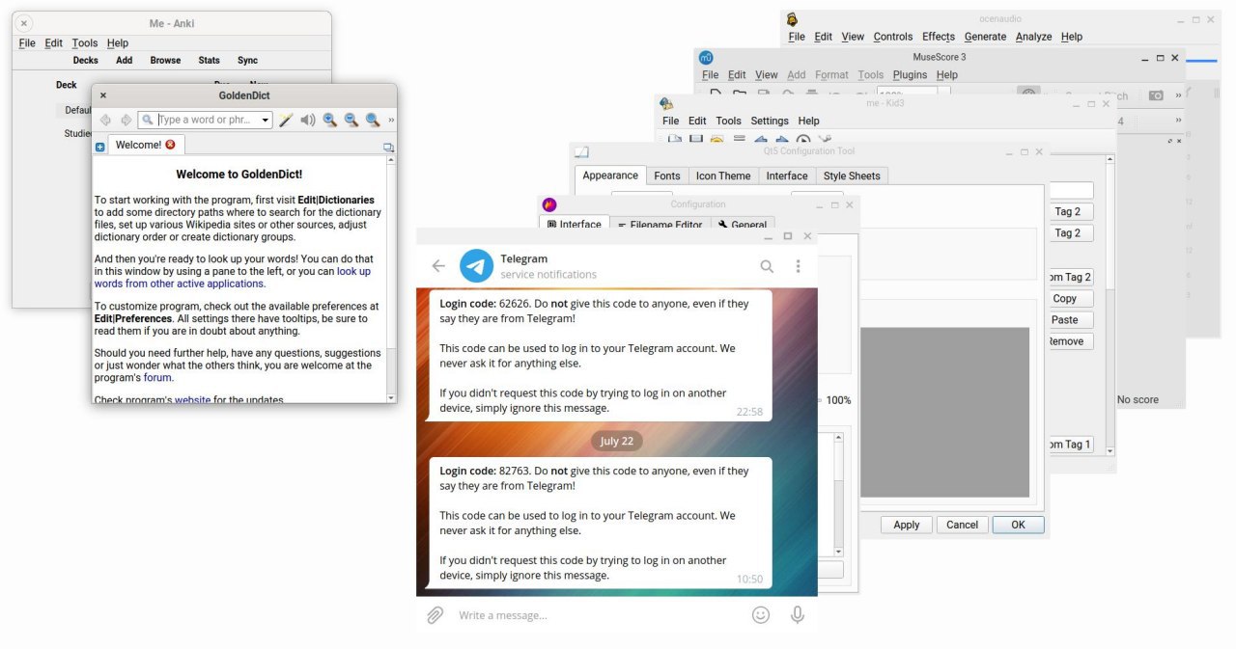Open the Telegram emoji picker
This screenshot has width=1236, height=649.
[761, 615]
